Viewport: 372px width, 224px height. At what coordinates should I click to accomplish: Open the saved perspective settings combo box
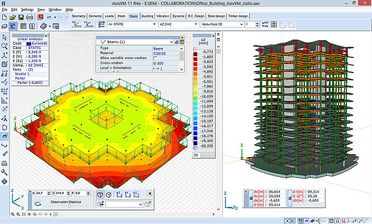(x=124, y=204)
